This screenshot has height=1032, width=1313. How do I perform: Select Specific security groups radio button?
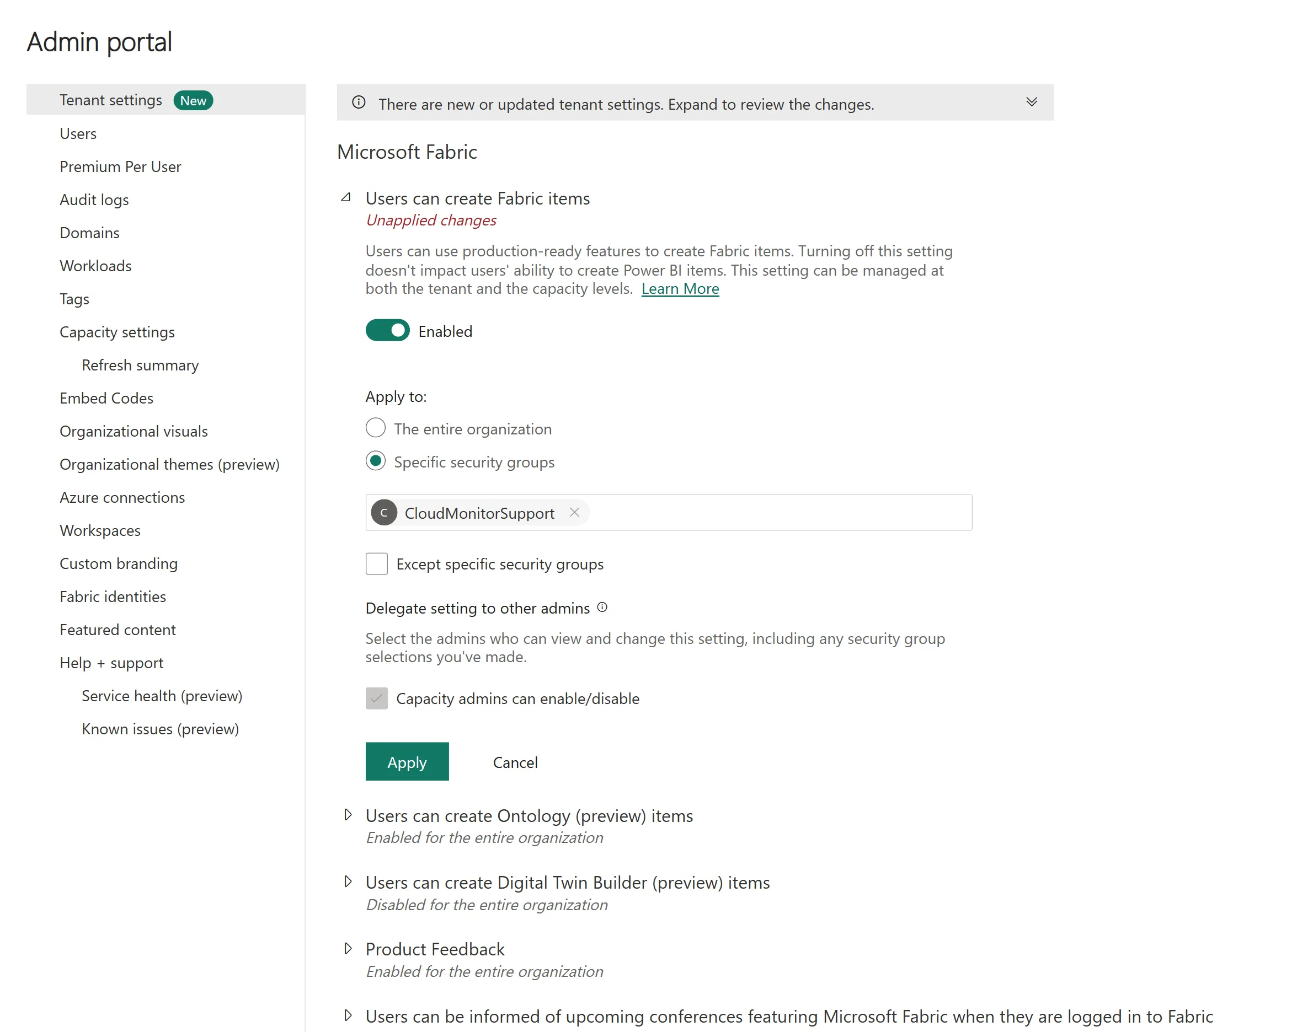tap(375, 461)
